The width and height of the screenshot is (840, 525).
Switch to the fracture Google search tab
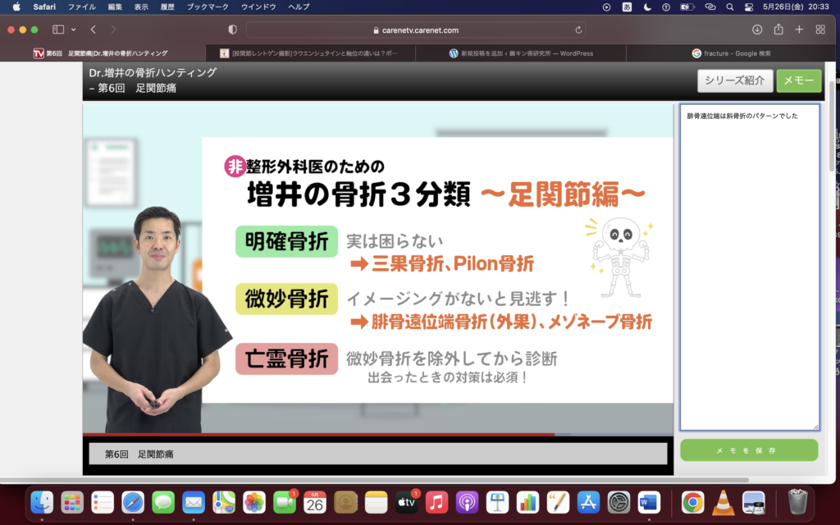point(731,53)
